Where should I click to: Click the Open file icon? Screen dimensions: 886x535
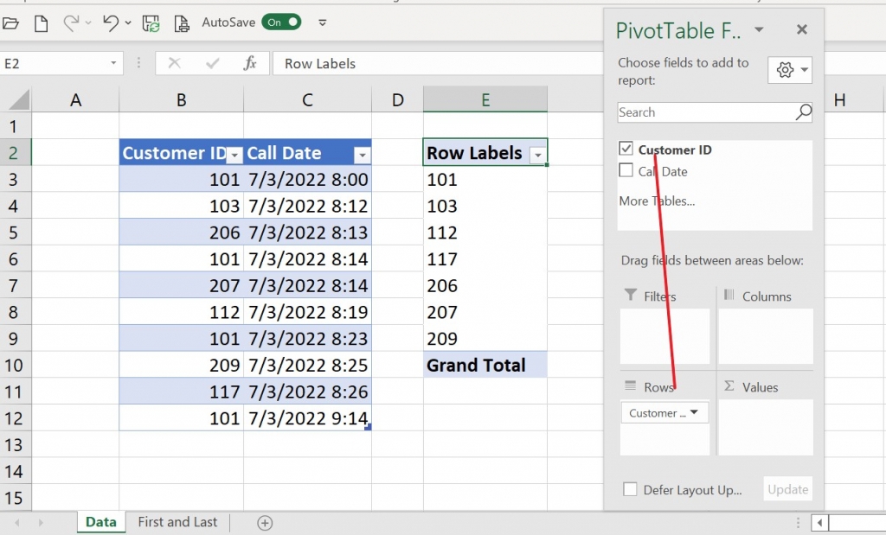pos(11,22)
